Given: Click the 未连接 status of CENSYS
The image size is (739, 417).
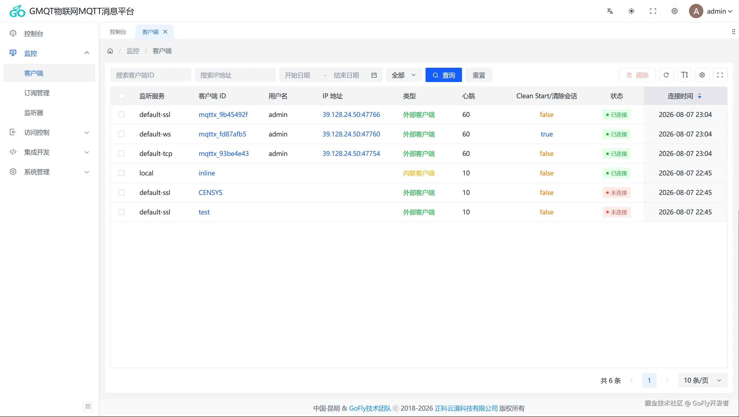Looking at the screenshot, I should (616, 192).
